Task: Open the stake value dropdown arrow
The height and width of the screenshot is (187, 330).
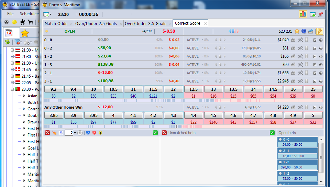Action: pos(75,133)
